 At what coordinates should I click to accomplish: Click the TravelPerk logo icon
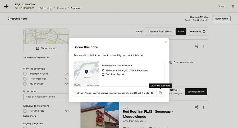pos(6,6)
